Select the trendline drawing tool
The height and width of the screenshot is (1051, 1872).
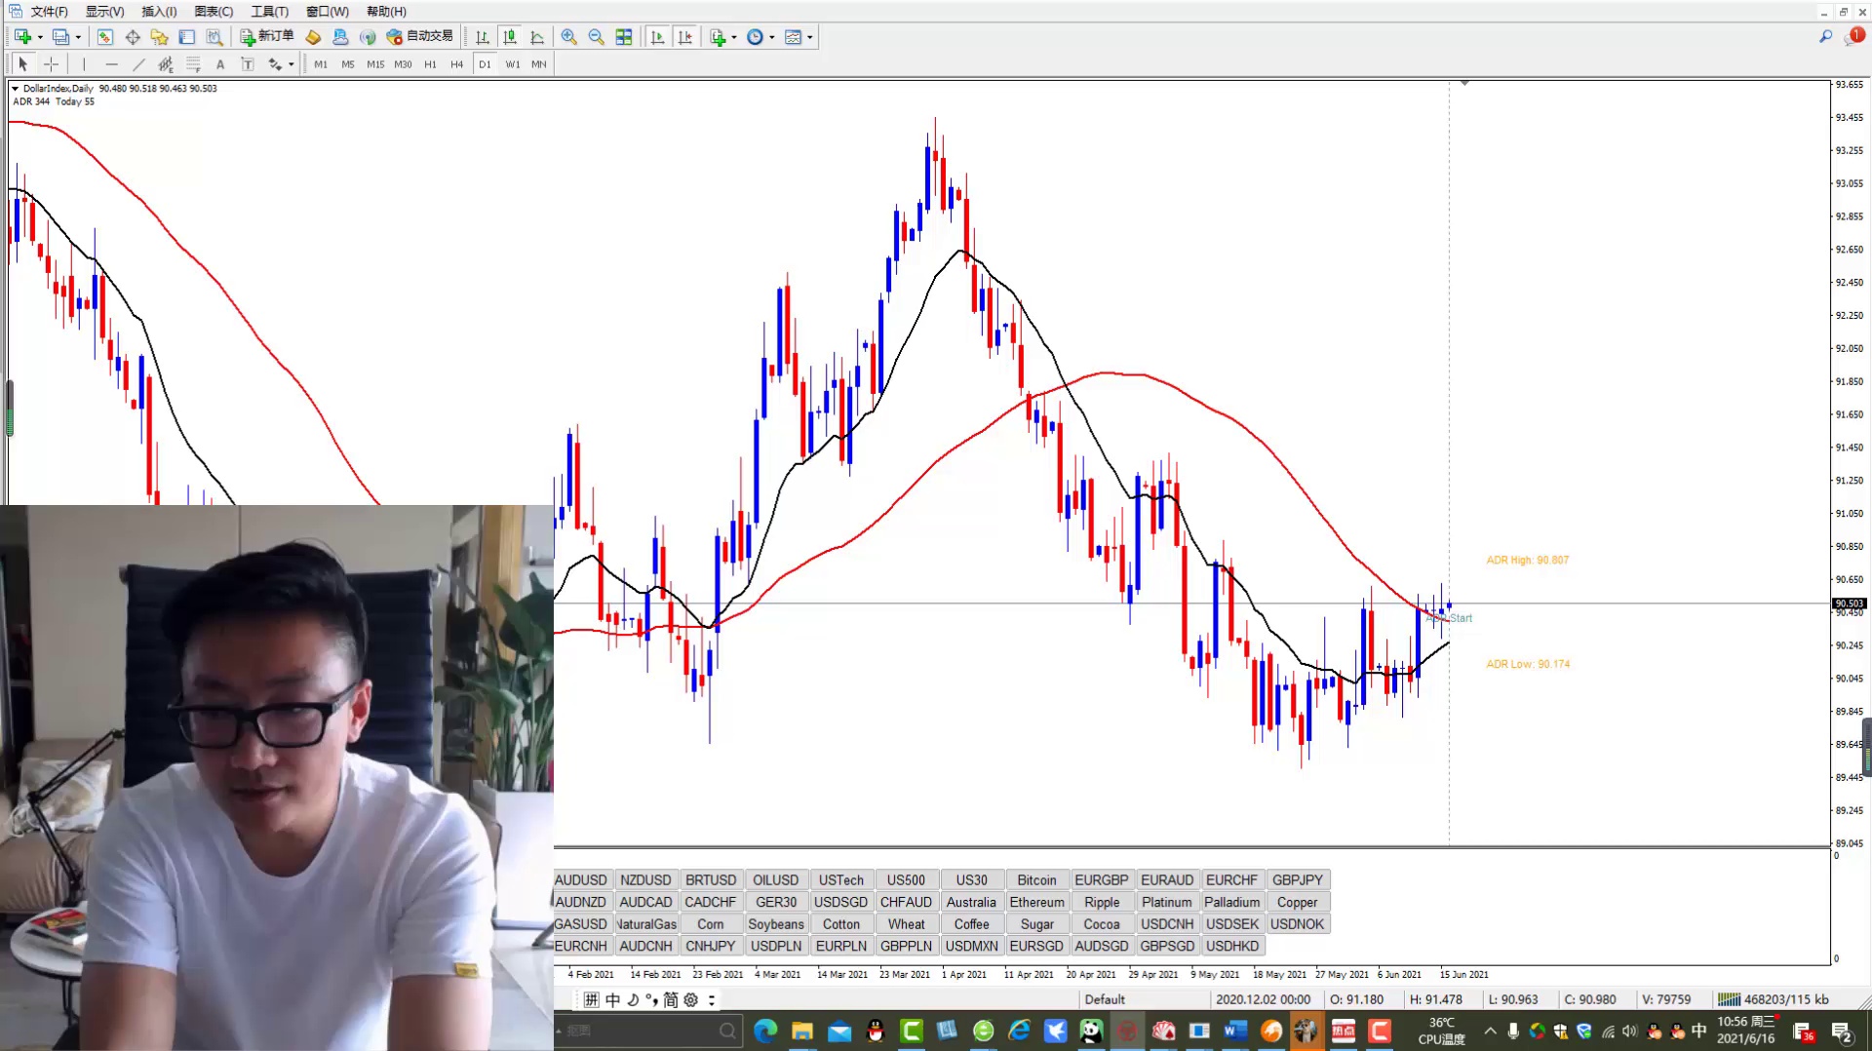(138, 64)
